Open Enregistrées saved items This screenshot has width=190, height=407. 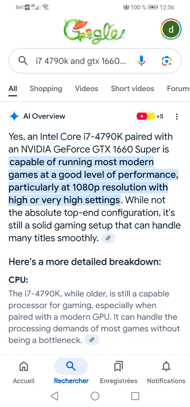[x=119, y=373]
